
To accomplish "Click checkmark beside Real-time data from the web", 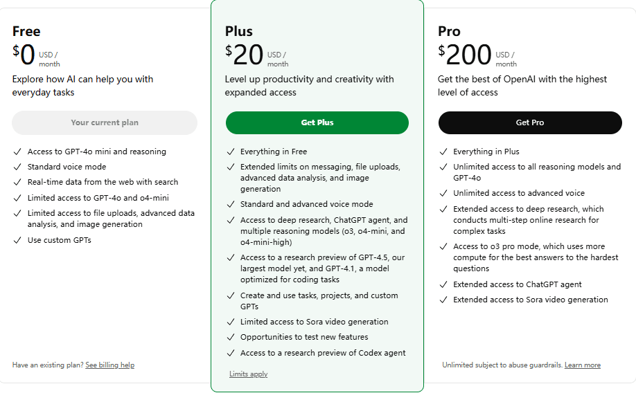I will 17,182.
